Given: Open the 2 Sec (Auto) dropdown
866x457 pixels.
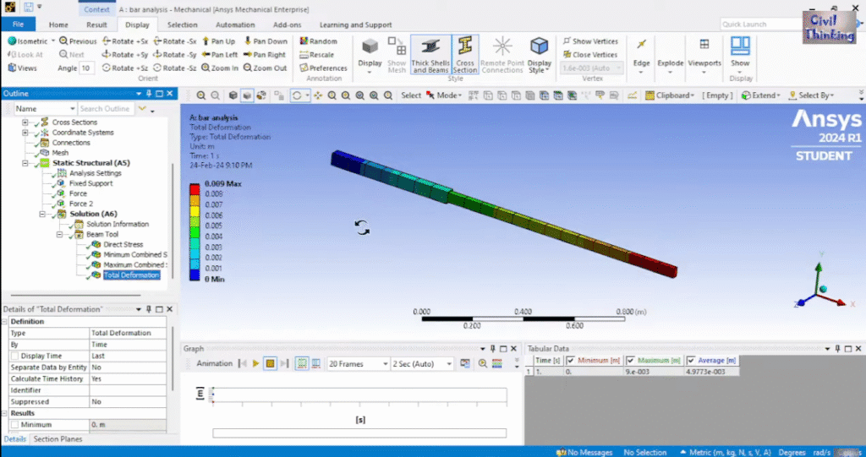Looking at the screenshot, I should tap(422, 363).
